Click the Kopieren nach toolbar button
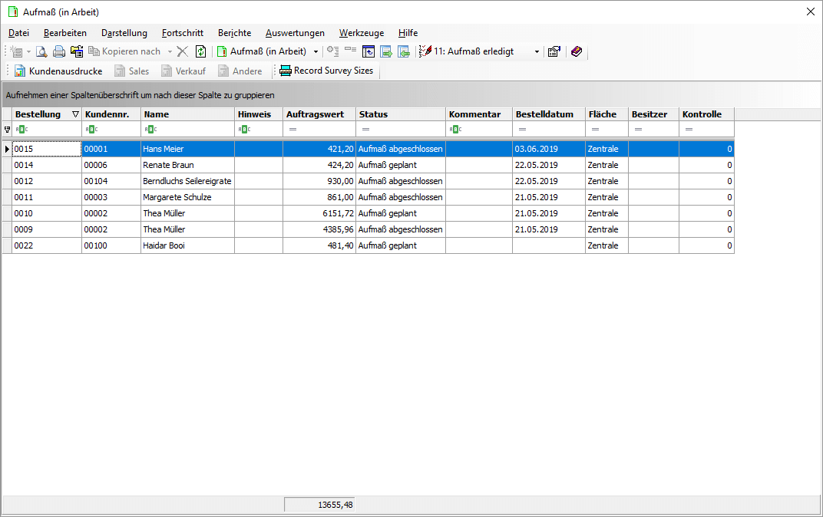Viewport: 823px width, 517px height. click(x=124, y=51)
